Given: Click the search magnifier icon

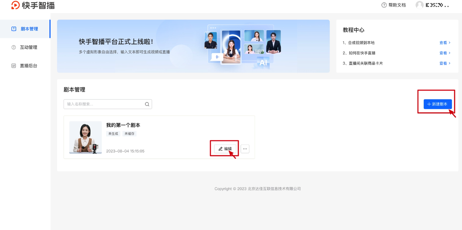Looking at the screenshot, I should coord(147,104).
